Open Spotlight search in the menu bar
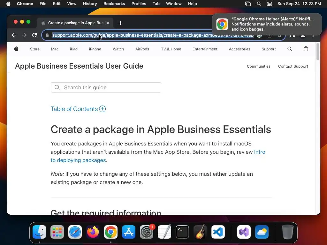The width and height of the screenshot is (327, 245). (x=259, y=4)
